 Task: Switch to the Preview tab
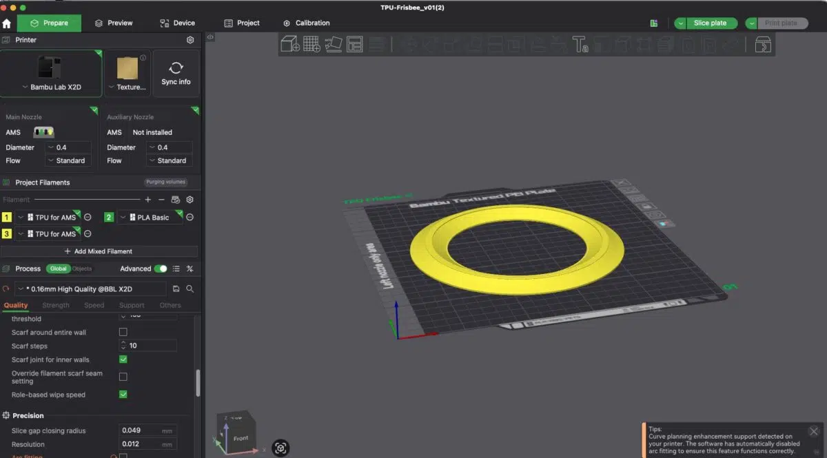114,23
